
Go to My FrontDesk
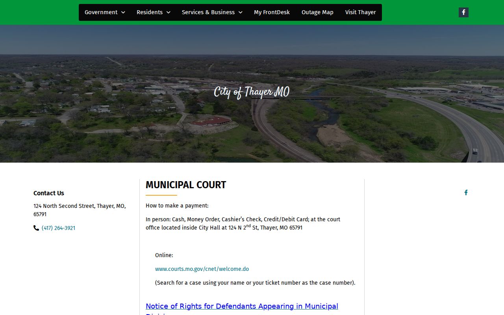pos(272,12)
